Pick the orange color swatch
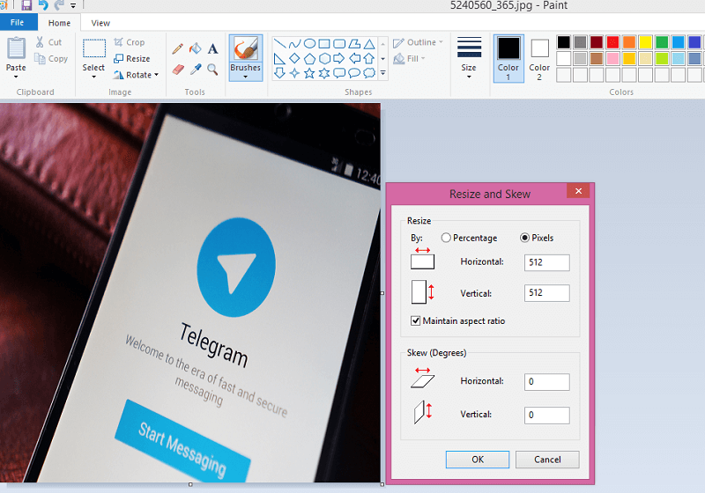Image resolution: width=705 pixels, height=493 pixels. (629, 42)
